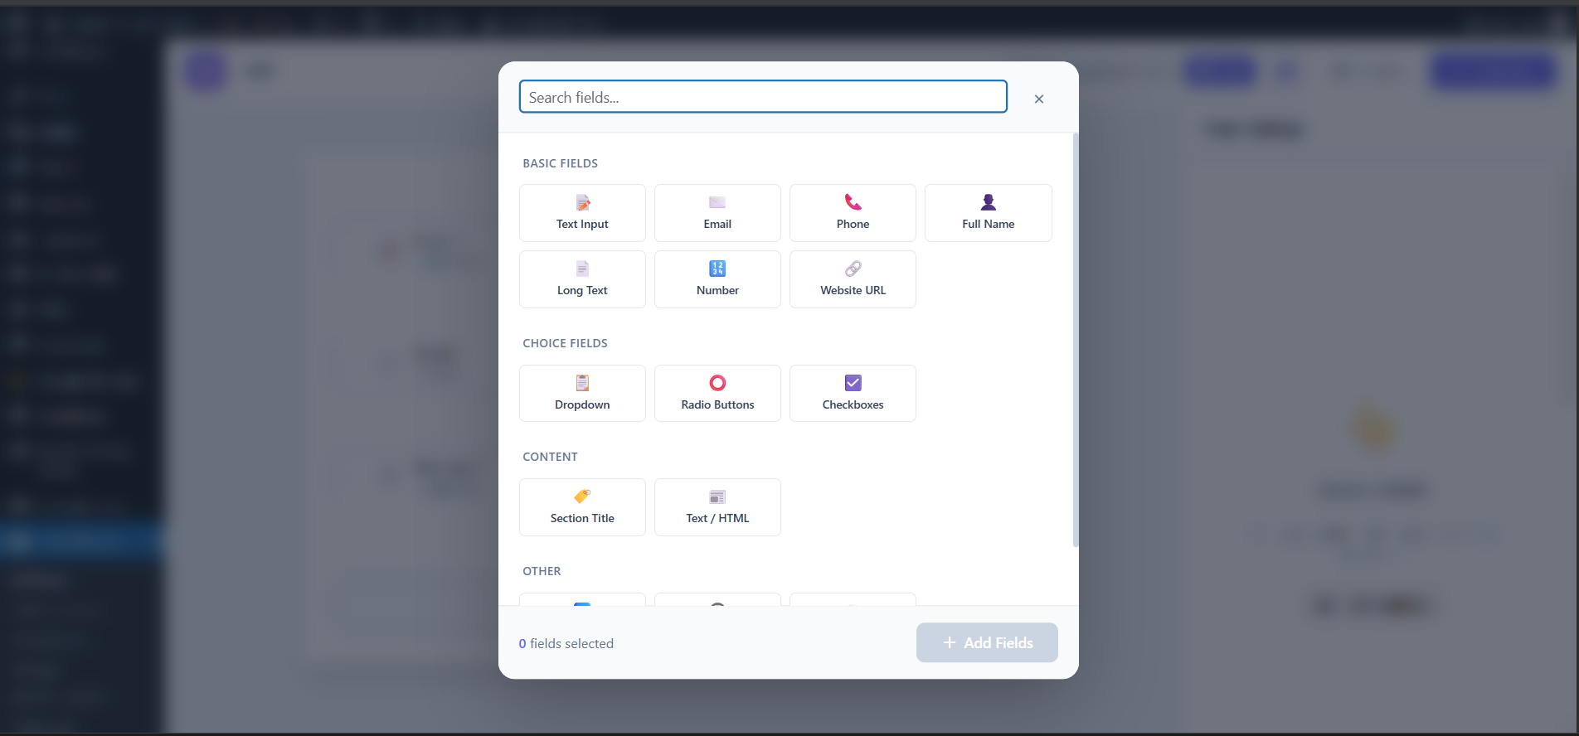Select the Section Title tag icon

(582, 496)
